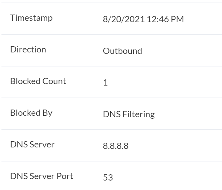The image size is (222, 190).
Task: Click the divider line below Blocked By row
Action: [111, 130]
